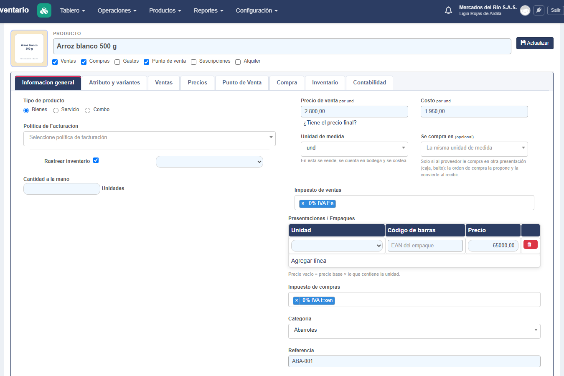The width and height of the screenshot is (564, 376).
Task: Uncheck the Ventas checkbox
Action: tap(55, 62)
